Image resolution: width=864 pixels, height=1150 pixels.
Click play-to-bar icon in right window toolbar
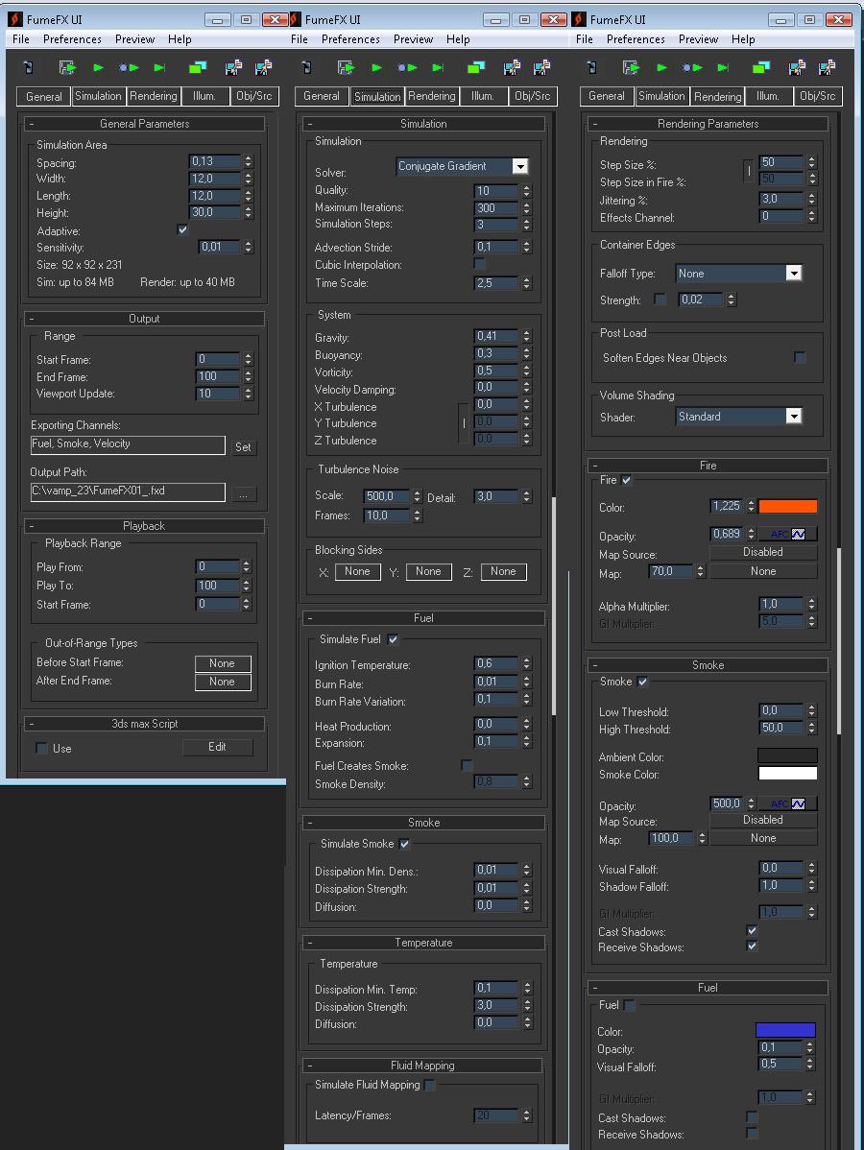click(723, 67)
